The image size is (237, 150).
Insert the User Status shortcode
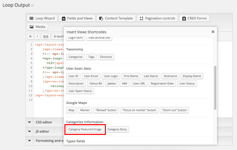point(187,83)
